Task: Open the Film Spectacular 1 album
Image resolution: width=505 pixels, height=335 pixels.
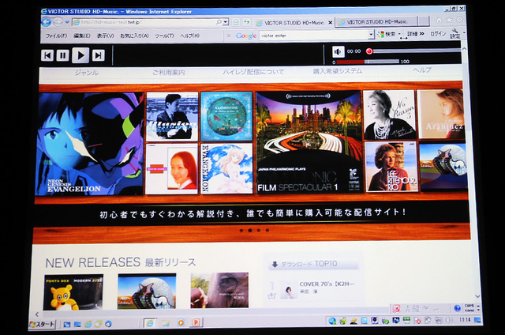Action: (307, 142)
